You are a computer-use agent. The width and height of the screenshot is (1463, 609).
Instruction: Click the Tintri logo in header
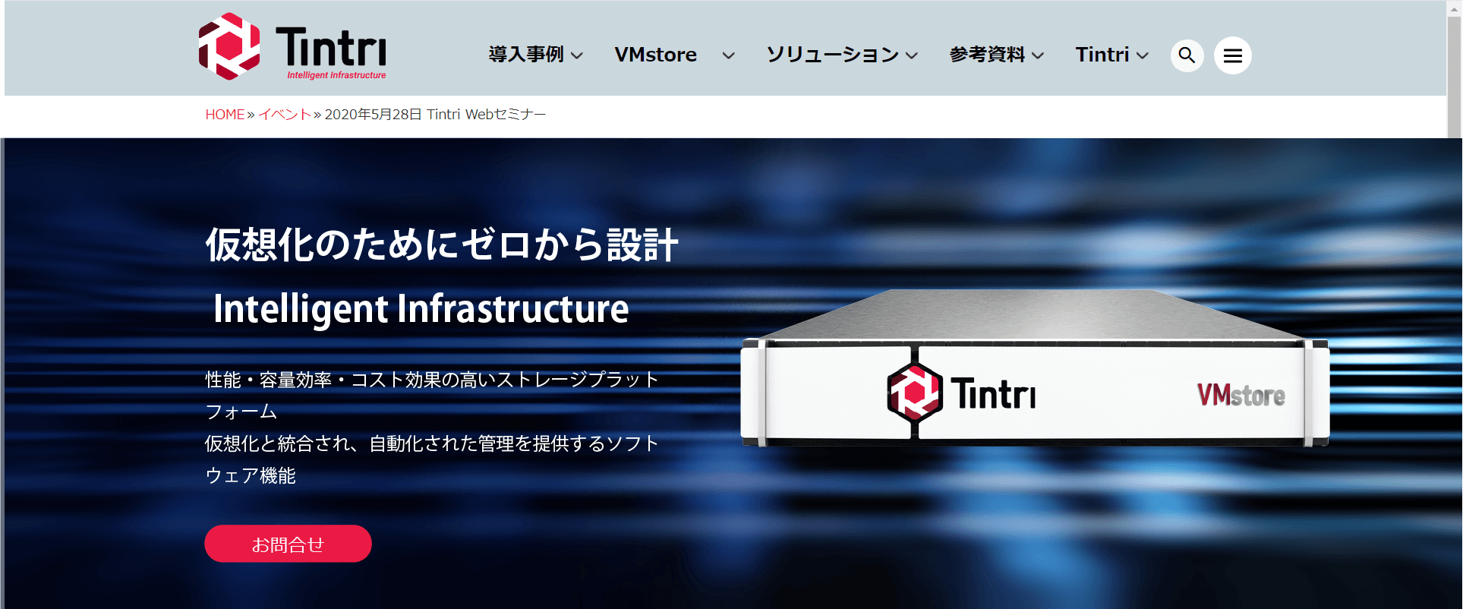point(292,47)
